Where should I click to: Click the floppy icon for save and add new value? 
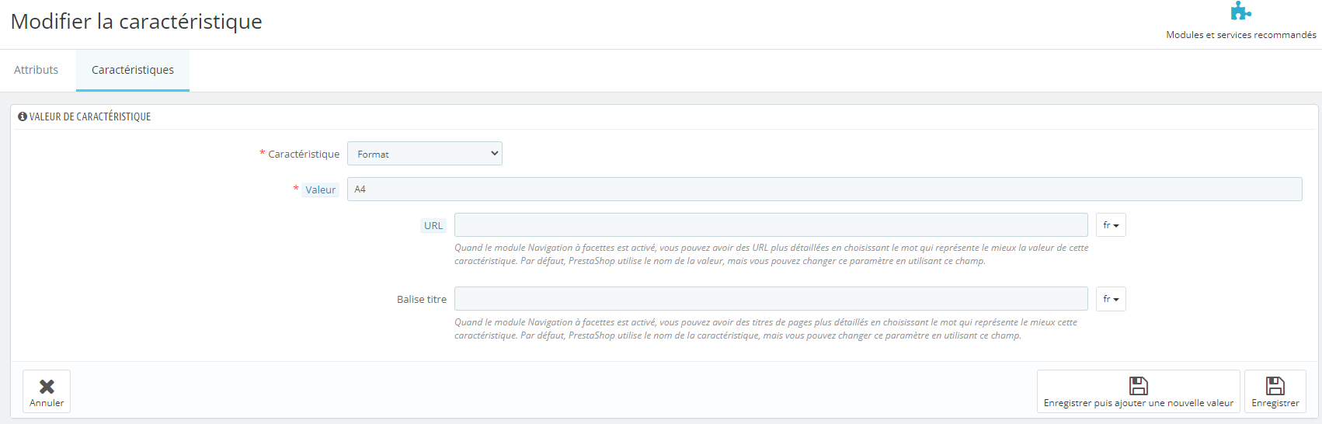(x=1138, y=386)
